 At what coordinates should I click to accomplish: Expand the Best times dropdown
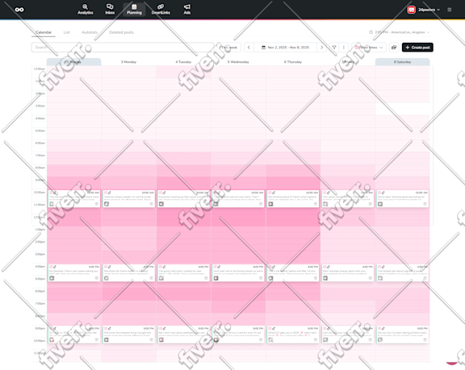(x=369, y=48)
